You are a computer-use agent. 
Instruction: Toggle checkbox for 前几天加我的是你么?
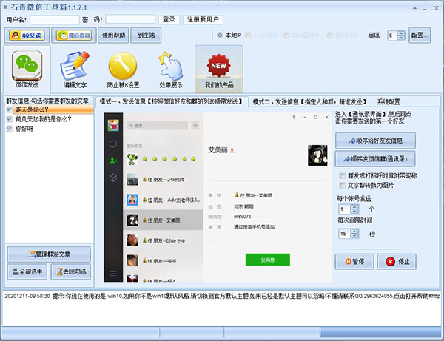(x=10, y=119)
